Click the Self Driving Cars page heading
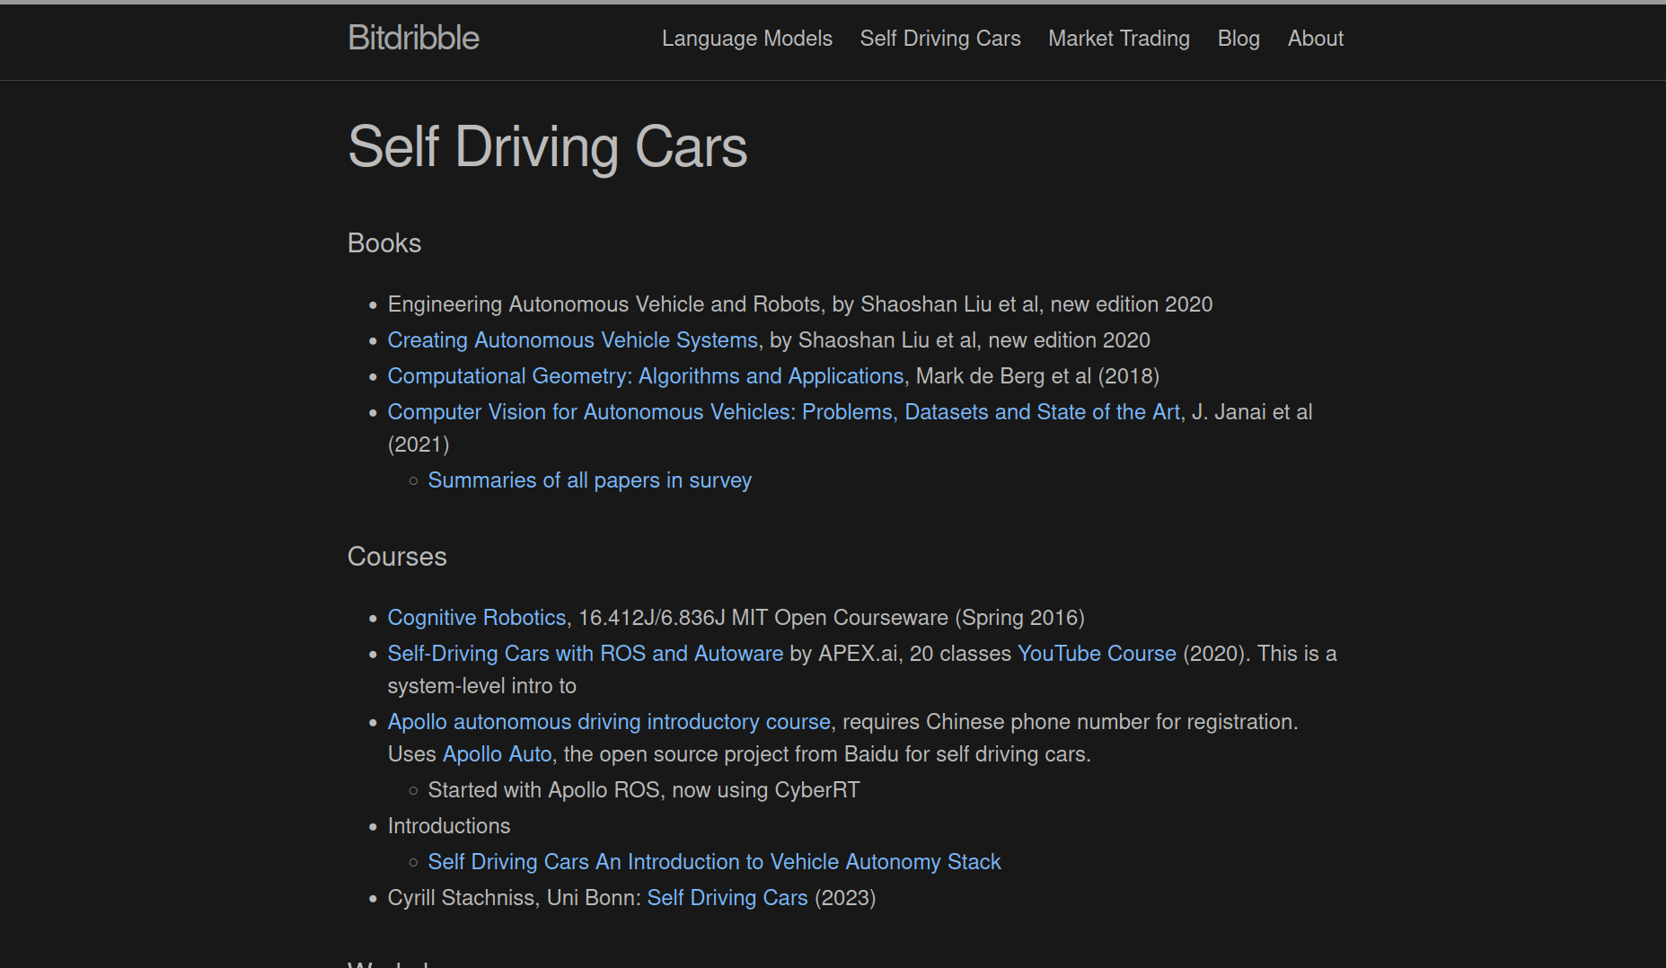 click(547, 146)
